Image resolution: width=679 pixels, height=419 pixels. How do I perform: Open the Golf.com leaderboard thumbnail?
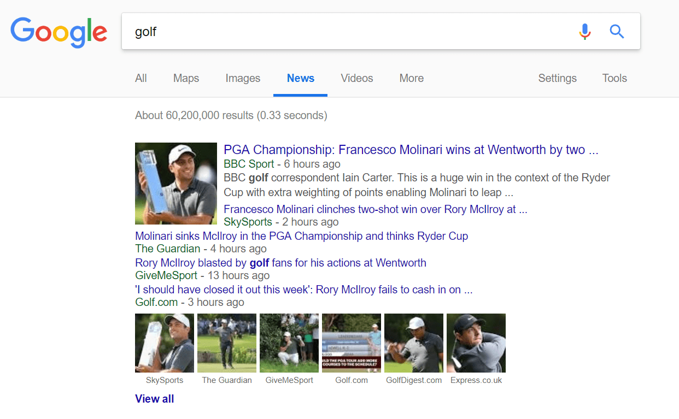coord(351,343)
